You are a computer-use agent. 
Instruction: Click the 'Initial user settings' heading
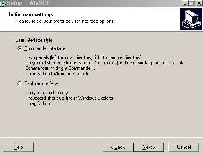(31, 14)
